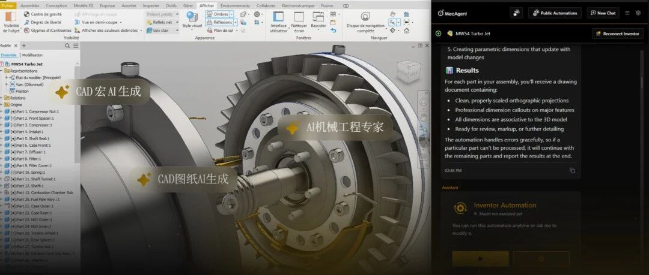Click the ViewCube in the 3D viewport
This screenshot has height=275, width=649.
click(x=409, y=72)
